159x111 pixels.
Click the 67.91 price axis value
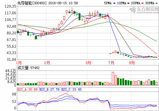click(11, 40)
